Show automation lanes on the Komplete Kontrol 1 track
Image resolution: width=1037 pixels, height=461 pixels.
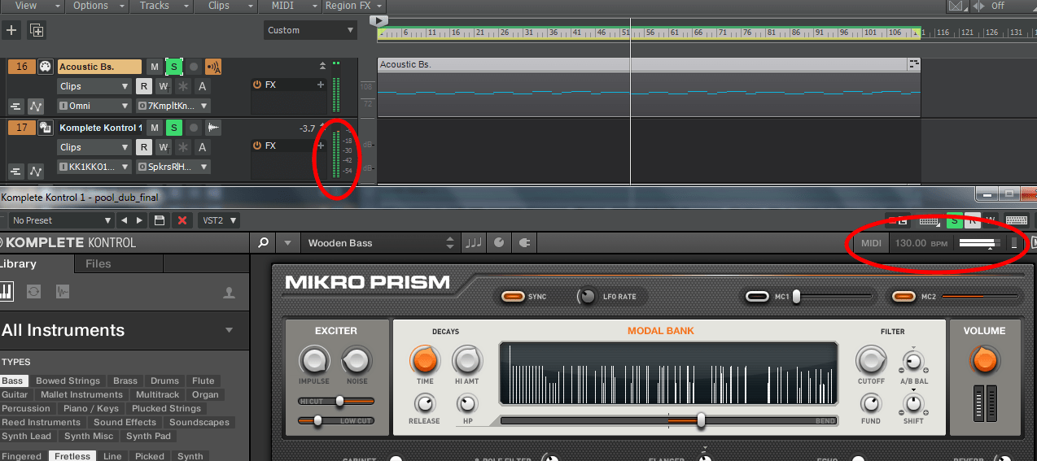point(36,171)
